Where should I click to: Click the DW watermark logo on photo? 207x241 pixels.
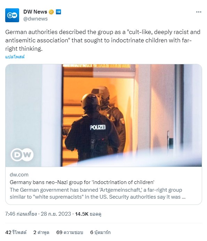22,155
